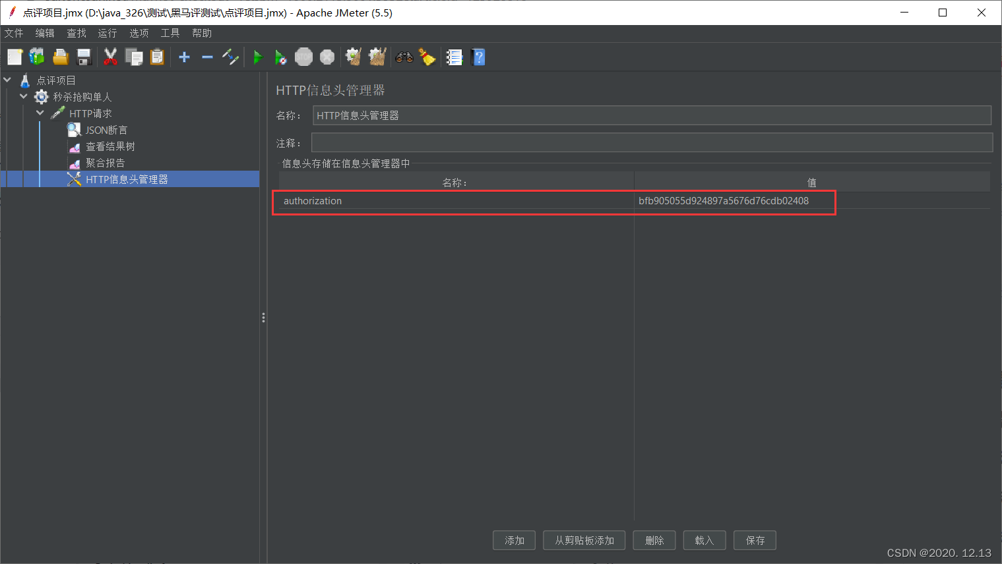Click the 添加 button to add header
The image size is (1002, 564).
coord(514,540)
